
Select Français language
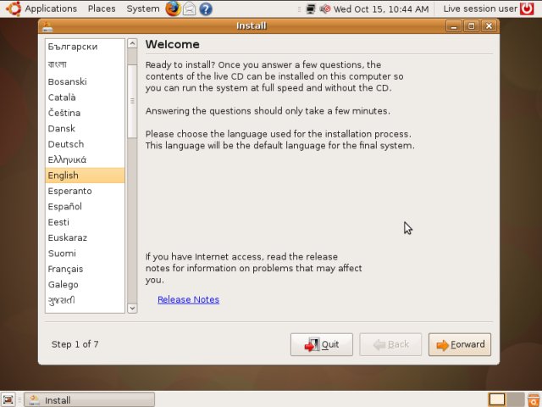point(85,269)
